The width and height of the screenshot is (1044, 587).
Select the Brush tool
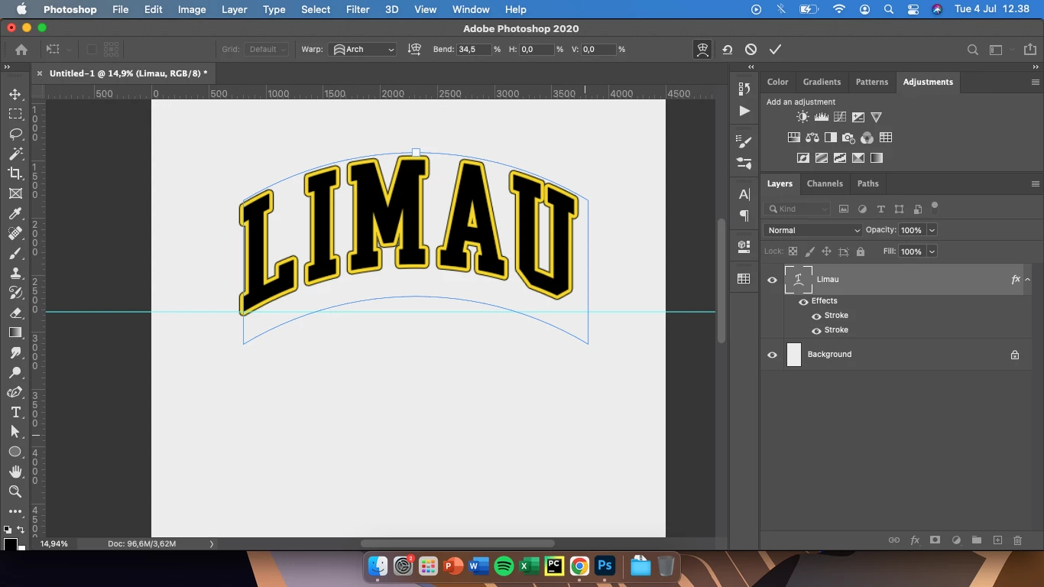(x=15, y=253)
